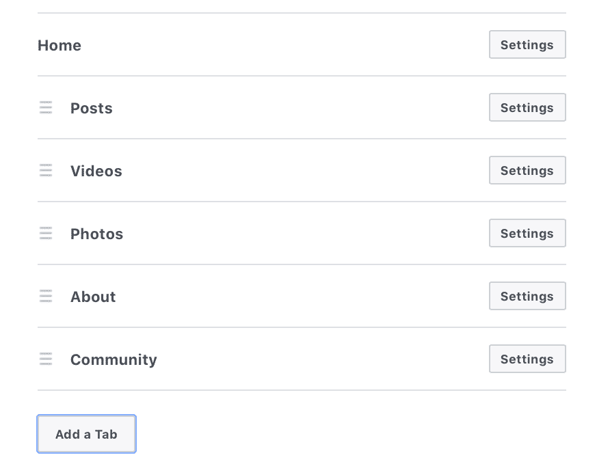Click the Add a Tab button
This screenshot has width=610, height=466.
tap(87, 434)
